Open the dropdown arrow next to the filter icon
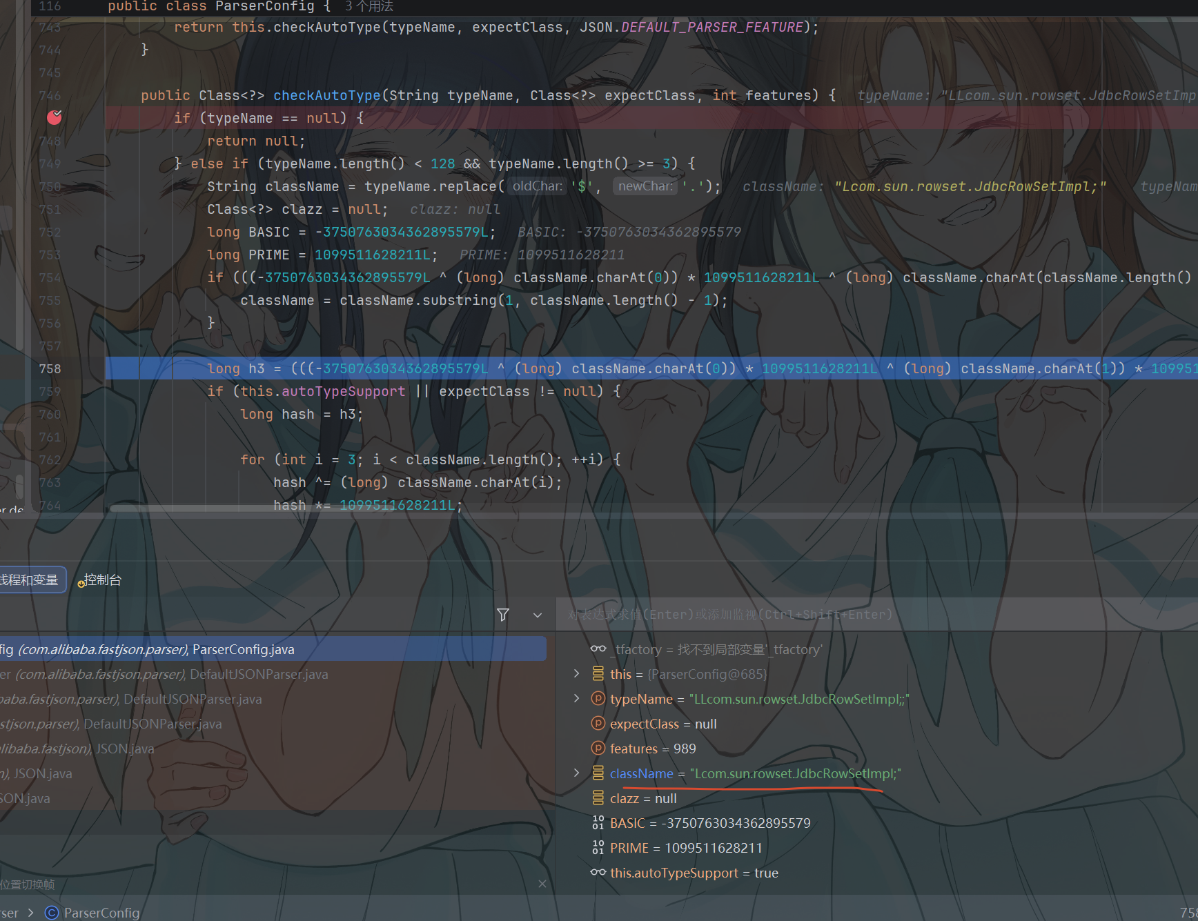The image size is (1198, 921). pyautogui.click(x=538, y=615)
